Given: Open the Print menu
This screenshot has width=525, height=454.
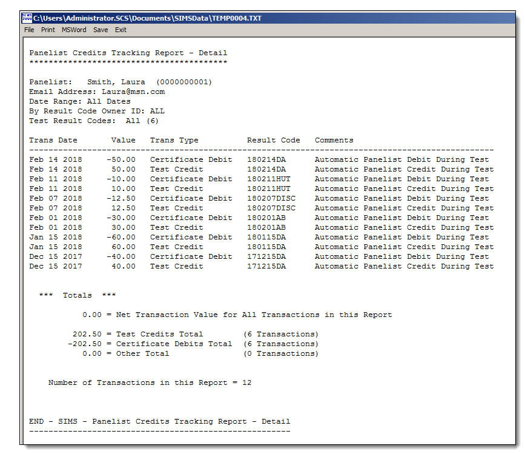Looking at the screenshot, I should coord(48,30).
